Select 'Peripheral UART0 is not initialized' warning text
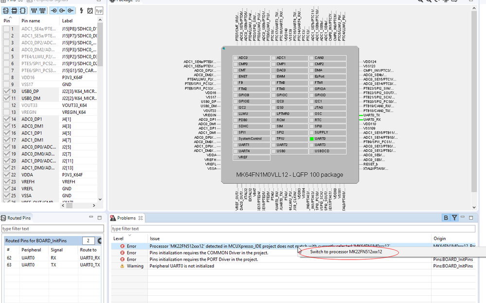The height and width of the screenshot is (303, 486). [x=181, y=266]
